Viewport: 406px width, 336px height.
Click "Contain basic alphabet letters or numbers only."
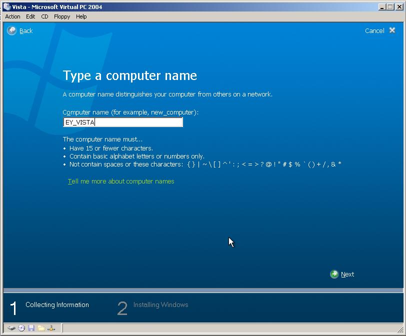[x=137, y=156]
